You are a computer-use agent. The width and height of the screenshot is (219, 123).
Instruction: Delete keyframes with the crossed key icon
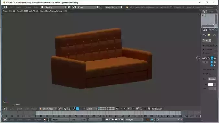(x=182, y=120)
